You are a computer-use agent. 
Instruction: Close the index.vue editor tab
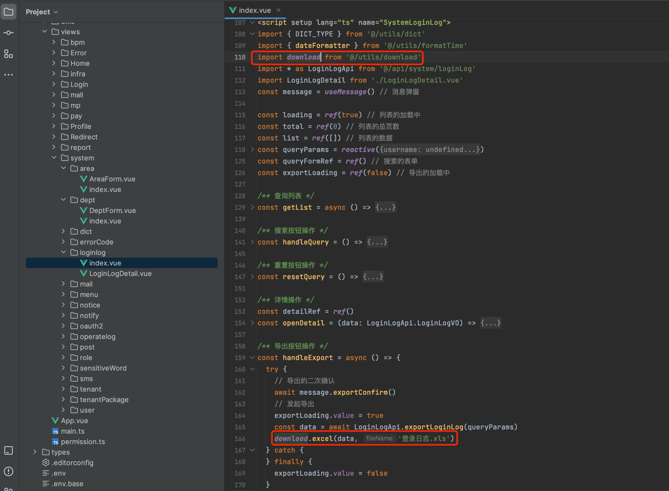[x=279, y=11]
